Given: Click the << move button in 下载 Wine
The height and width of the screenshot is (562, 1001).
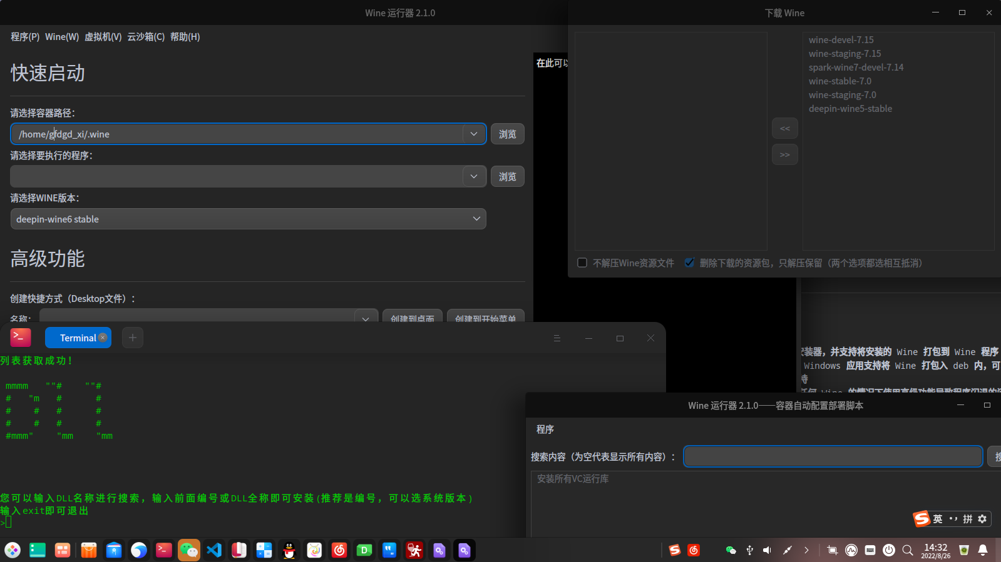Looking at the screenshot, I should (785, 128).
